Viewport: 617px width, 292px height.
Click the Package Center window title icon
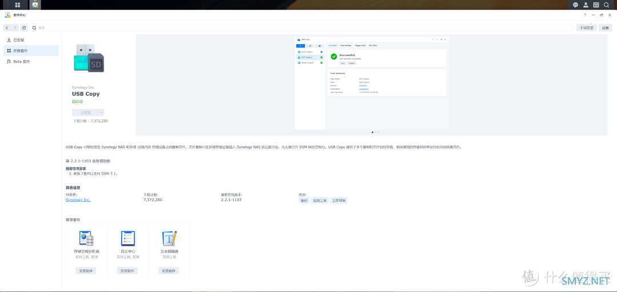[7, 14]
